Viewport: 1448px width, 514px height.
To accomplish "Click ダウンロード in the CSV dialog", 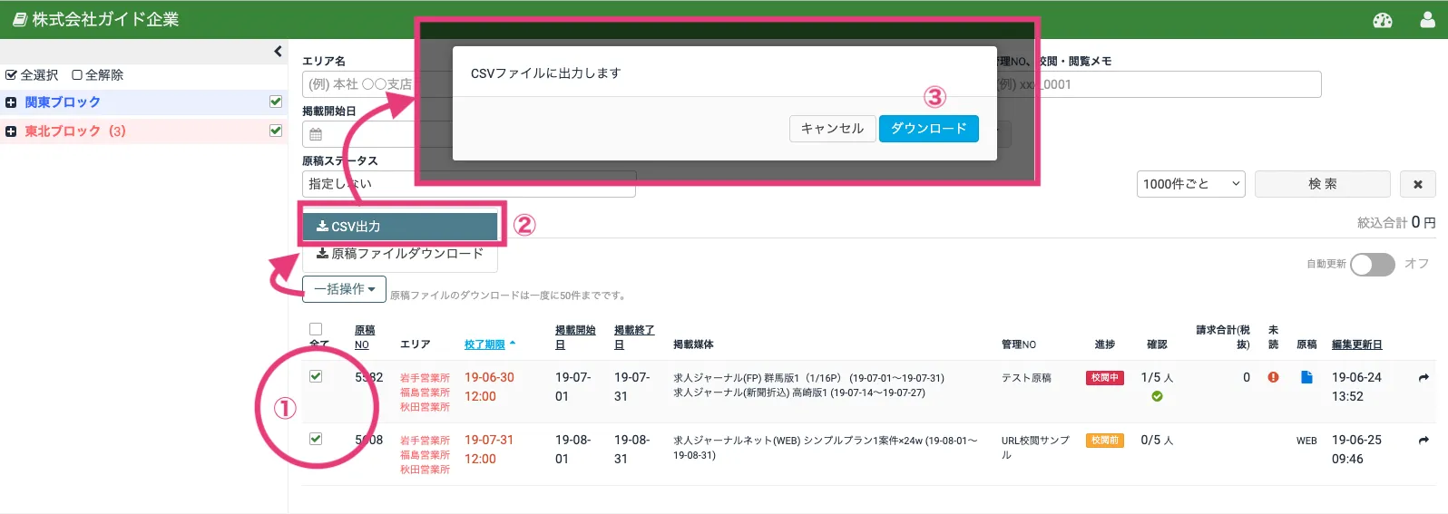I will [928, 129].
